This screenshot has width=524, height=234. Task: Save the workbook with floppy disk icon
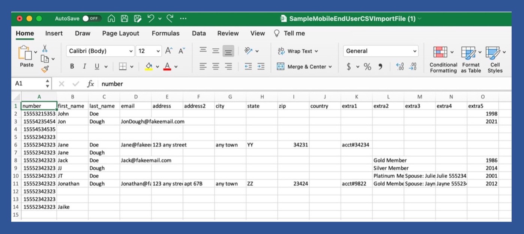(x=125, y=18)
